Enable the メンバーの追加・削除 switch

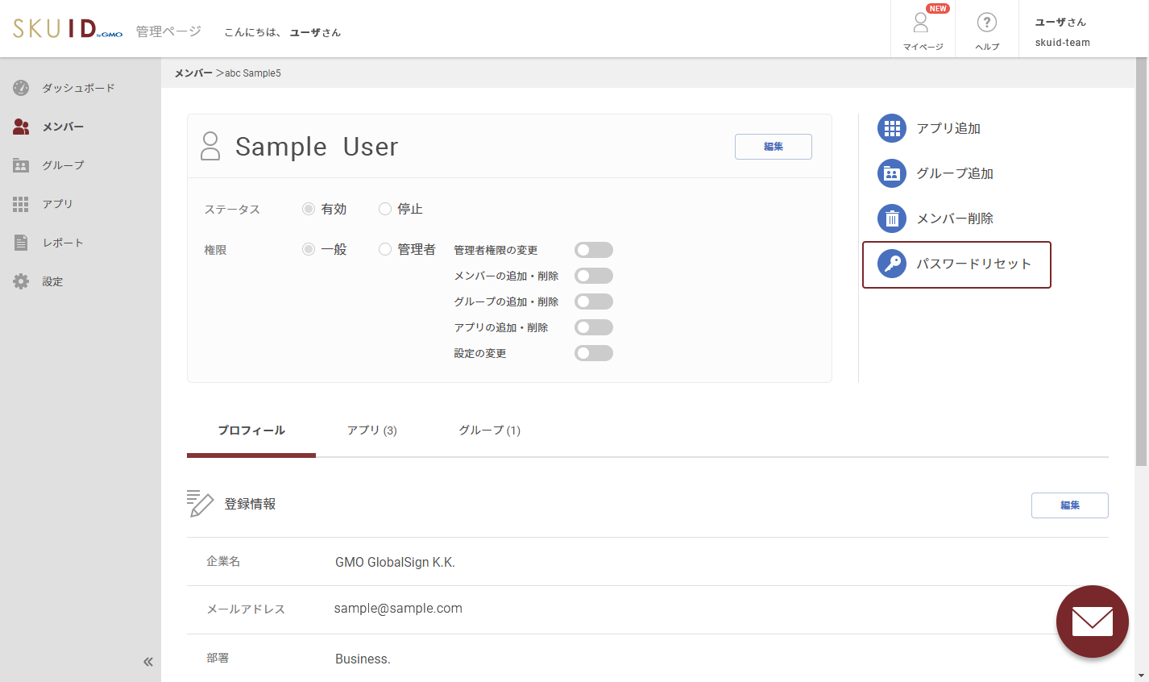tap(594, 276)
